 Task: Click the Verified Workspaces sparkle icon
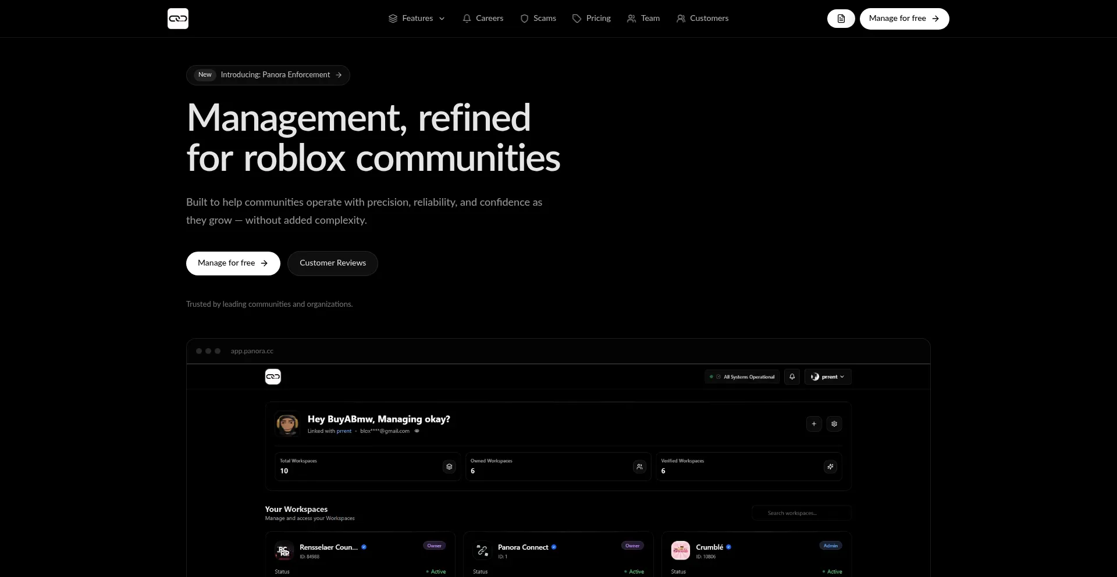pos(830,467)
